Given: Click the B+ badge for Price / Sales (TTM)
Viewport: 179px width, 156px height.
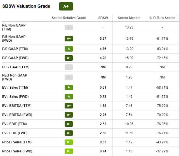Looking at the screenshot, I should click(69, 142).
